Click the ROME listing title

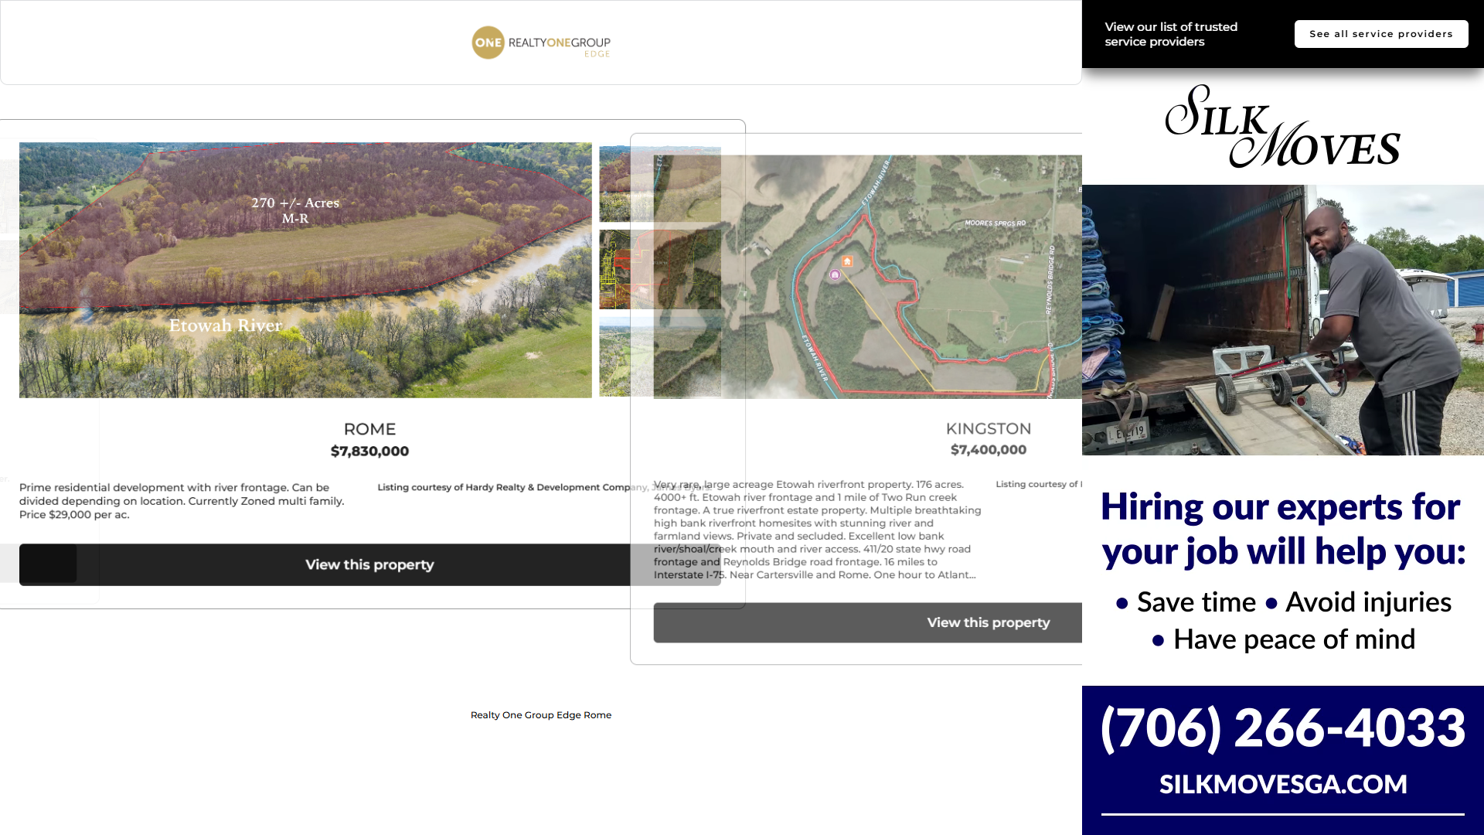click(x=369, y=429)
